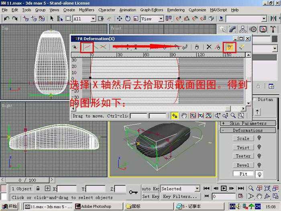Click the Redo arrow in main toolbar
The image size is (281, 211).
point(15,18)
